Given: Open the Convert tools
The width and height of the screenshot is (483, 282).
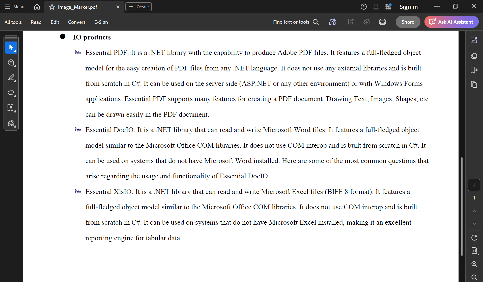Looking at the screenshot, I should pos(77,22).
